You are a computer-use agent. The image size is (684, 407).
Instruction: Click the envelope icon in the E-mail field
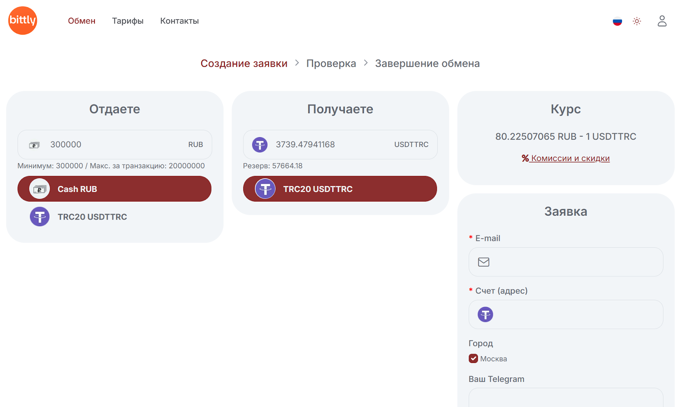(484, 262)
